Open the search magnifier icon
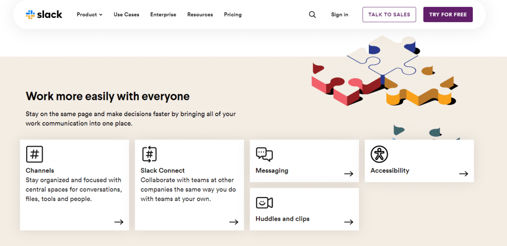This screenshot has height=246, width=507. 312,14
